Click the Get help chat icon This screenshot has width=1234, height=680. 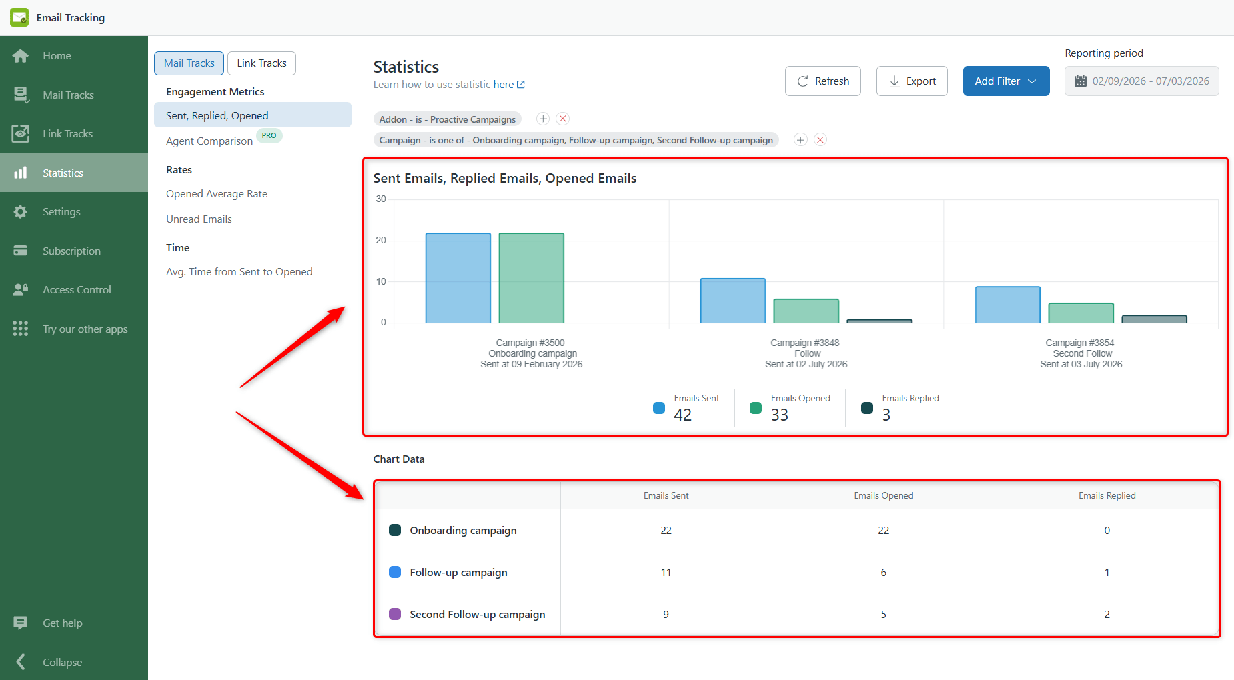point(21,623)
